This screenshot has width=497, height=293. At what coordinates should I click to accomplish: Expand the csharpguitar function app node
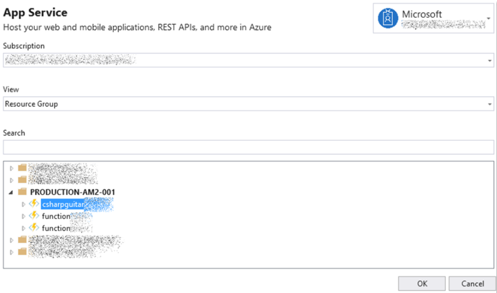point(23,204)
